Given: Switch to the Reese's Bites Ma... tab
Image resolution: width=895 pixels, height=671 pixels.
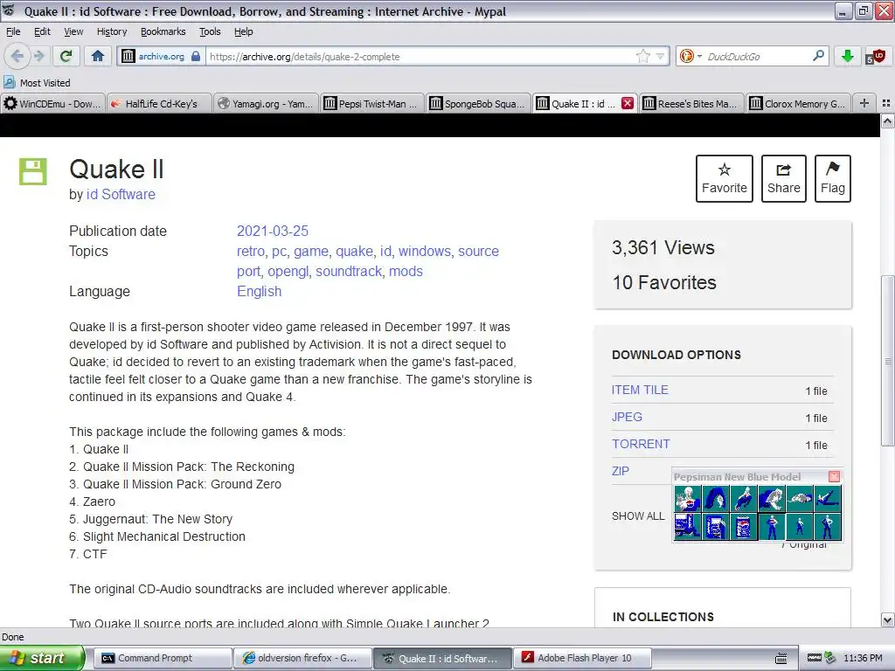Looking at the screenshot, I should coord(691,104).
